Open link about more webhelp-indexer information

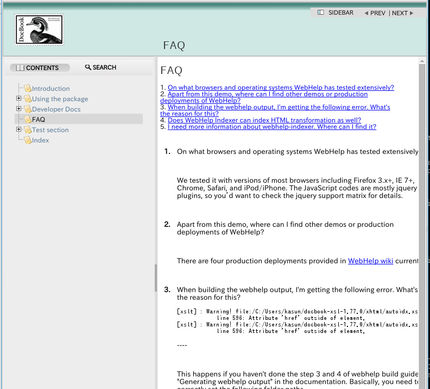tap(272, 127)
